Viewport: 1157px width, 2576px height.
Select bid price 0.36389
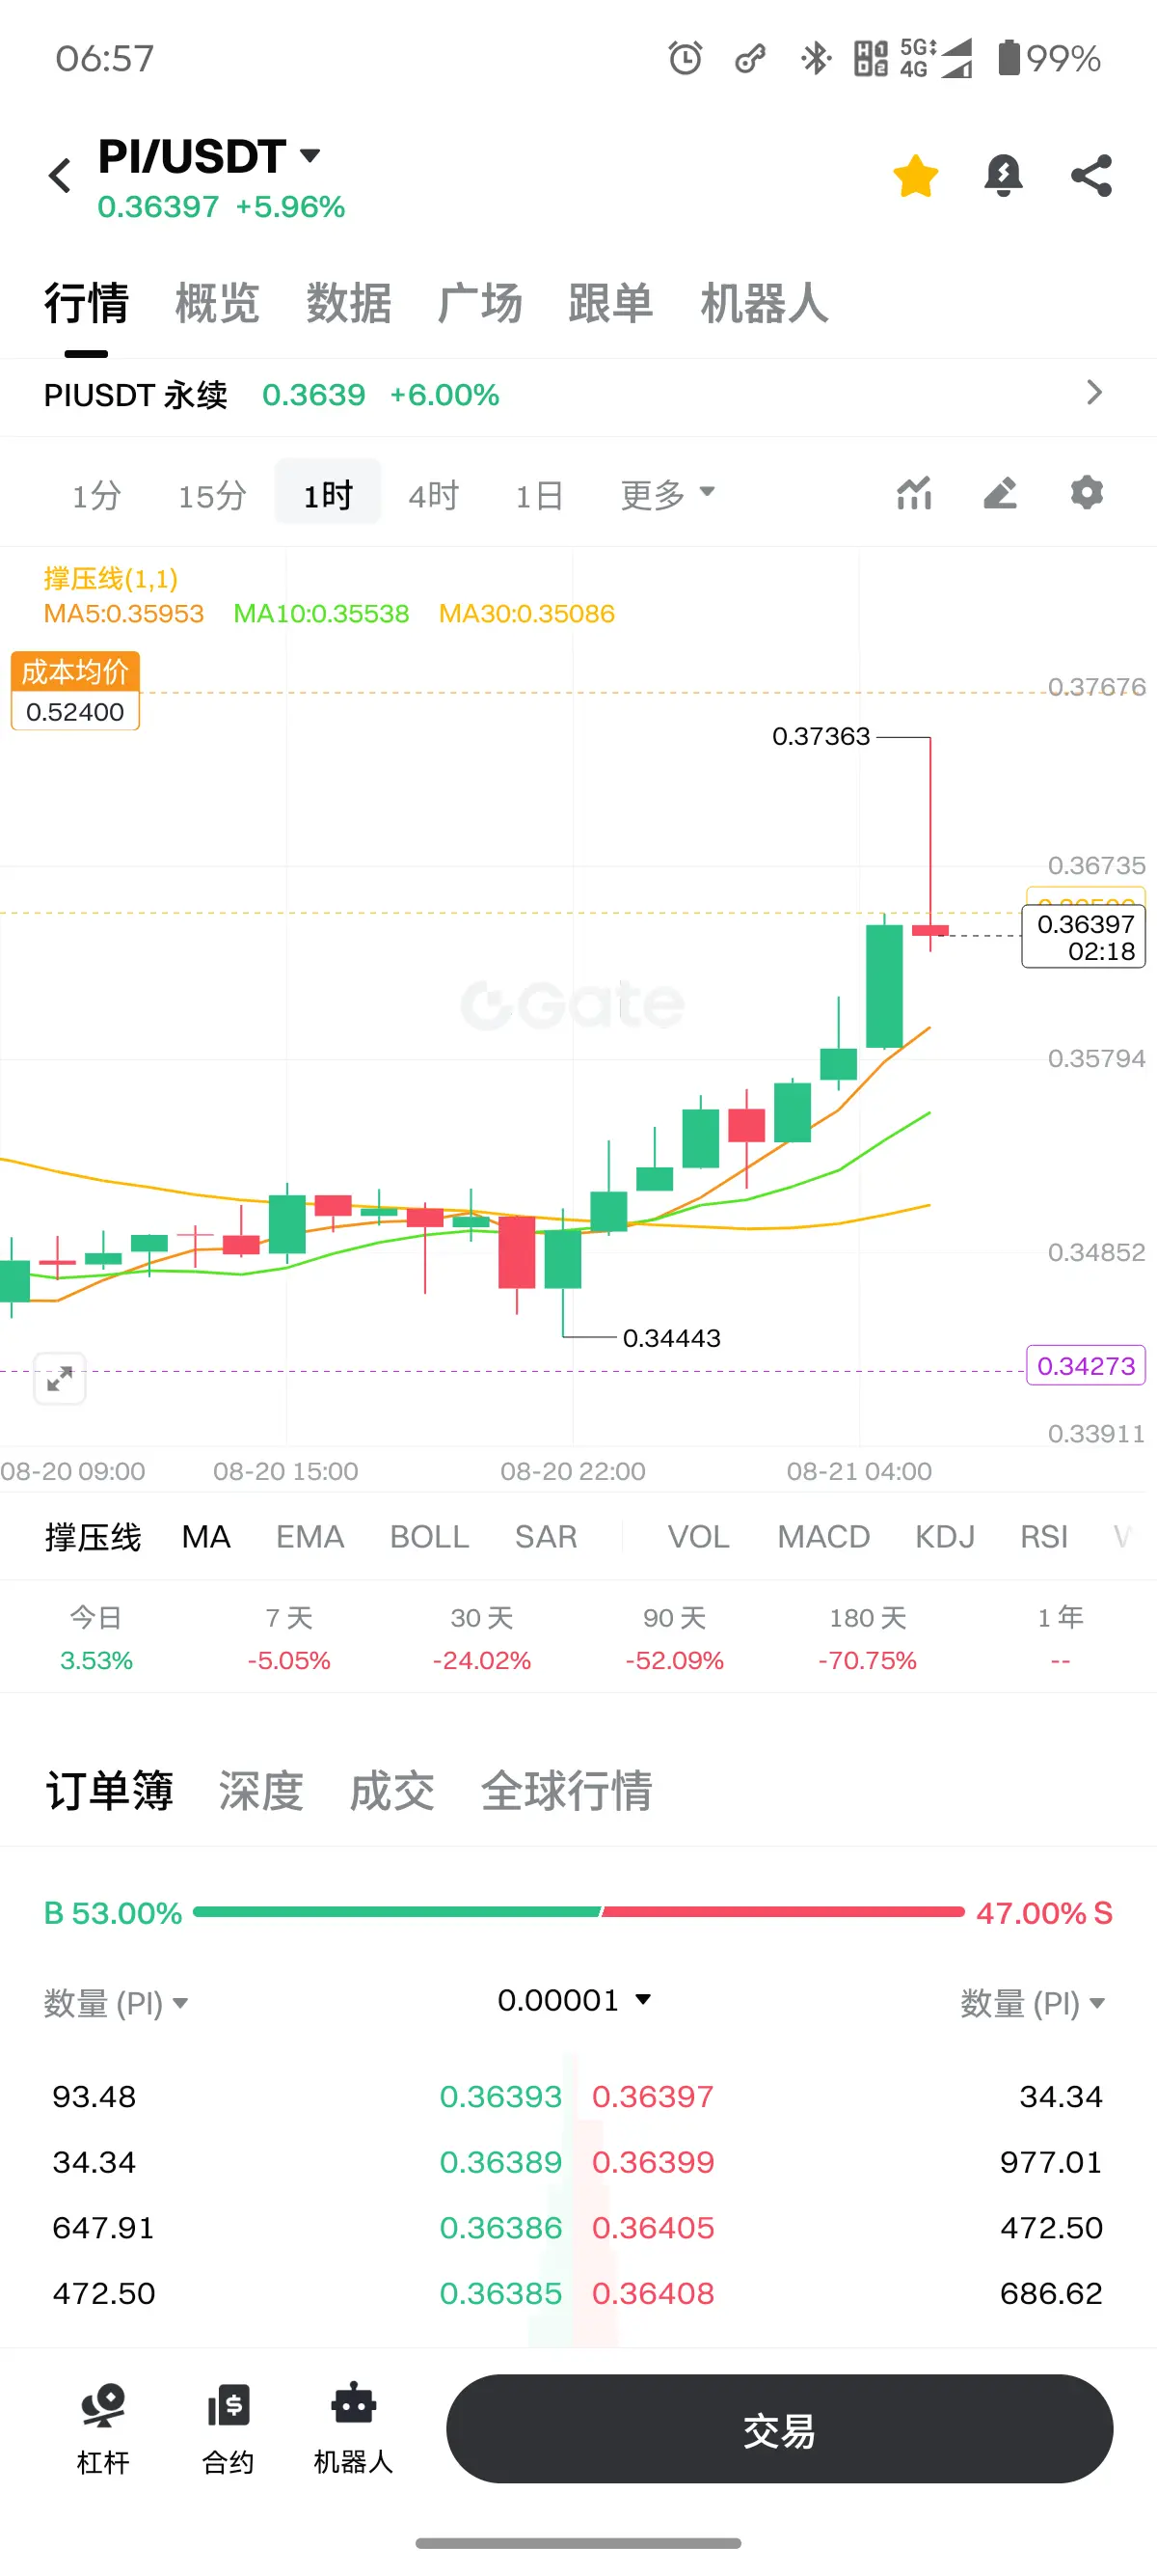tap(500, 2162)
